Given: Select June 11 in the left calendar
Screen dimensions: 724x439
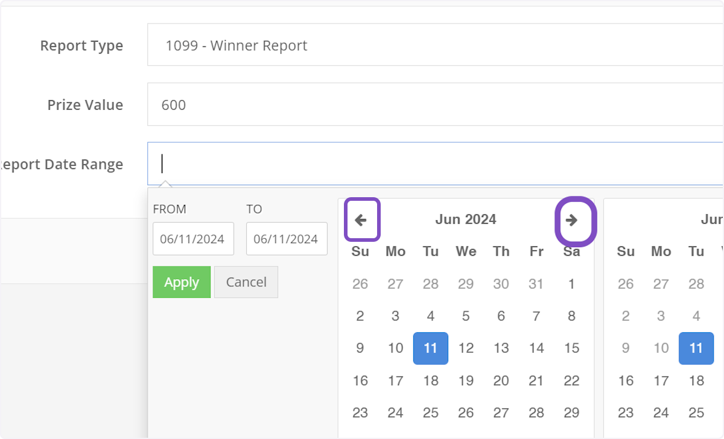Looking at the screenshot, I should [x=430, y=348].
